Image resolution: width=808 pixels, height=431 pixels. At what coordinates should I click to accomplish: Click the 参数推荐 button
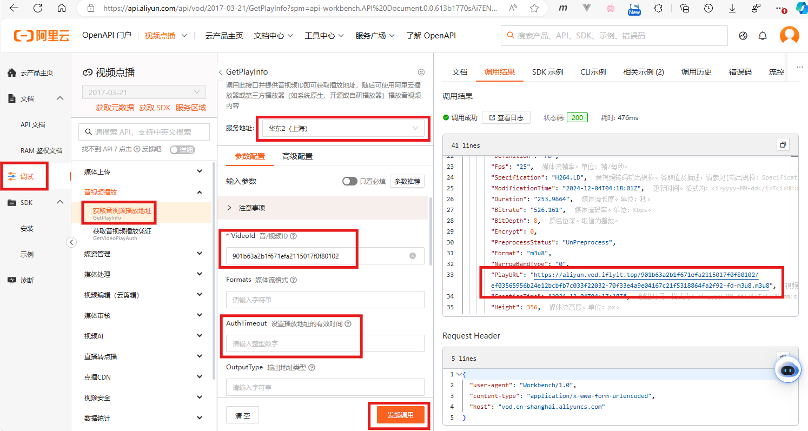pos(407,182)
